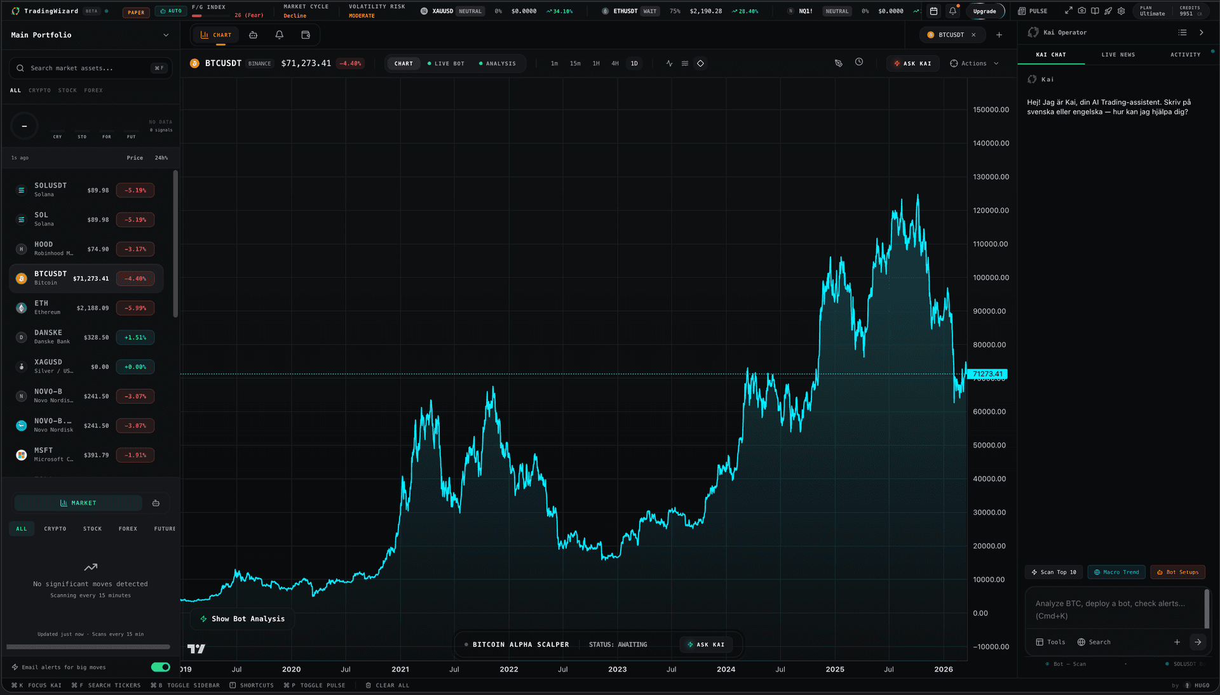The height and width of the screenshot is (695, 1220).
Task: Expand the Main Portfolio dropdown
Action: (90, 35)
